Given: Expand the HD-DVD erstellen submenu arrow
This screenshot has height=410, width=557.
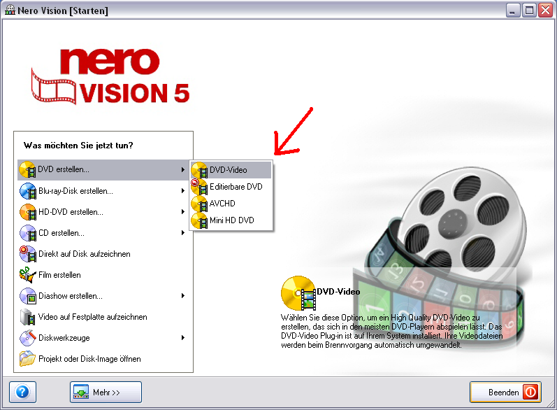Looking at the screenshot, I should coord(183,212).
